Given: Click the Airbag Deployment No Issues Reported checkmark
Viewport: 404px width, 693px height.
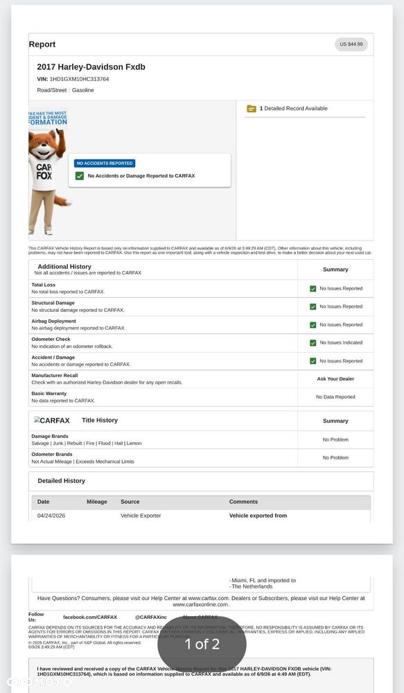Looking at the screenshot, I should (x=313, y=325).
